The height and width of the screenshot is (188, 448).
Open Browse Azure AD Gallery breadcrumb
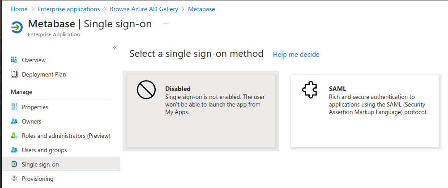[144, 9]
